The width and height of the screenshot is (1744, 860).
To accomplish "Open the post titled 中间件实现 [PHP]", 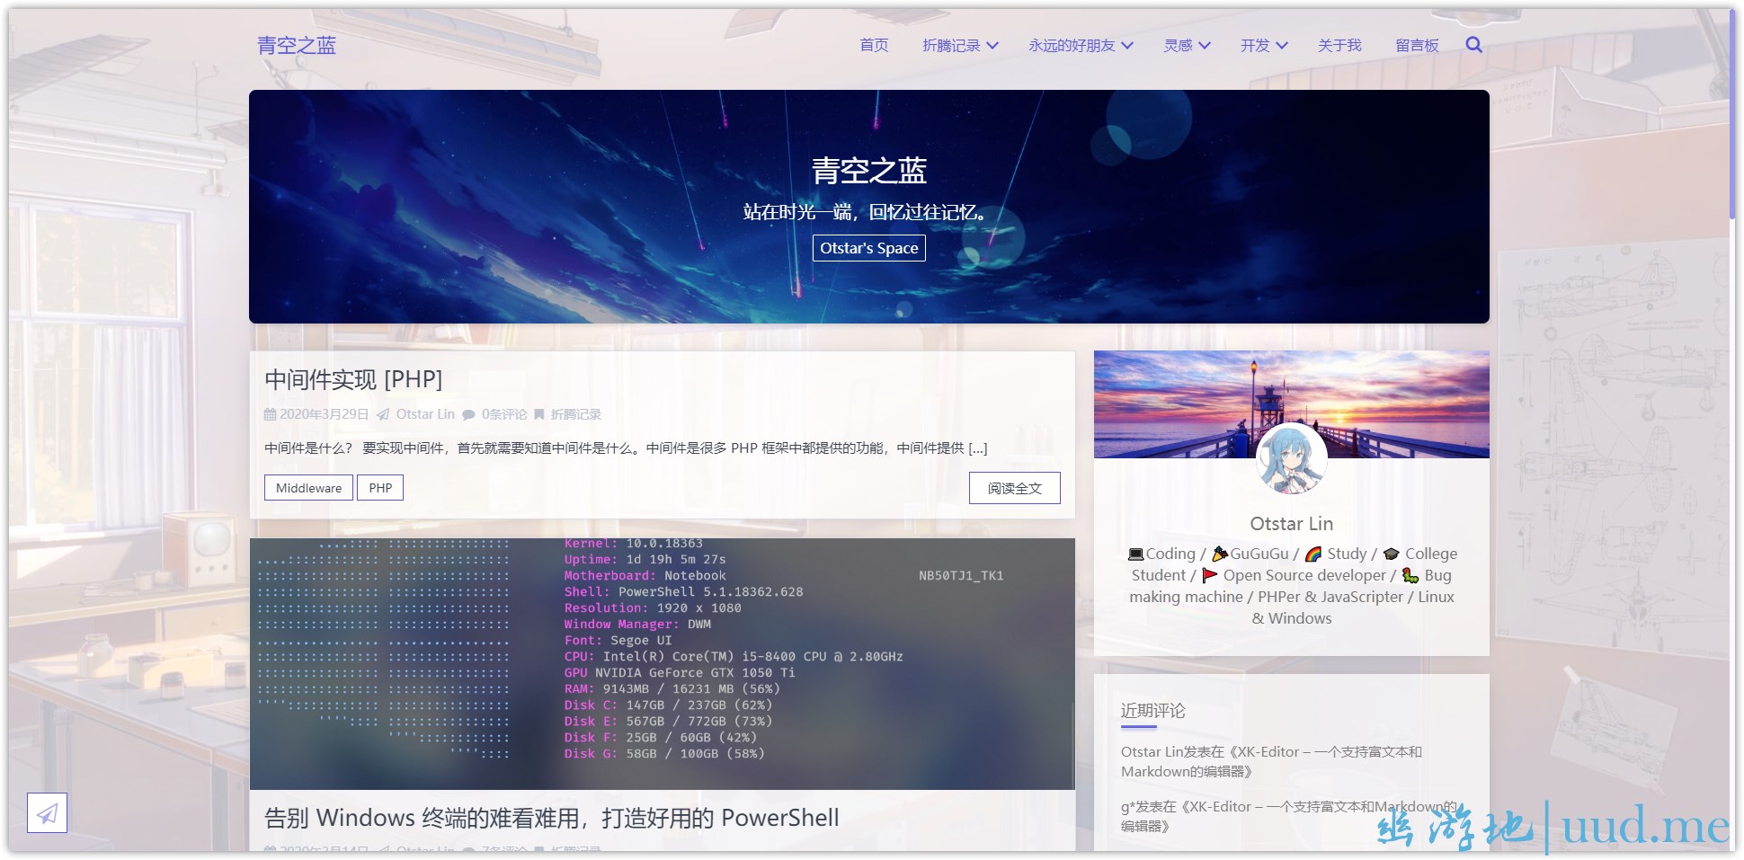I will (353, 379).
